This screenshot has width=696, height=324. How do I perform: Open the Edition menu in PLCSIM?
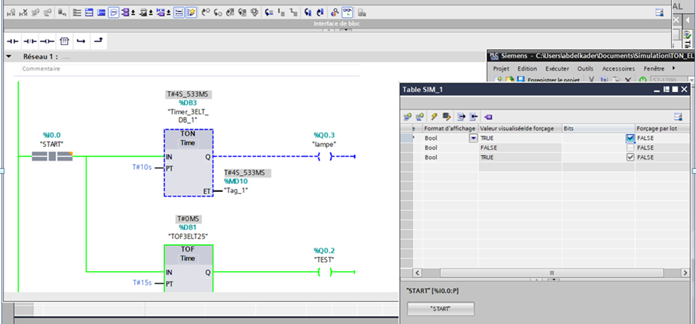click(527, 69)
